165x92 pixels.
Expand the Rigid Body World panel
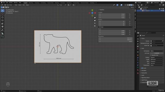[145, 78]
